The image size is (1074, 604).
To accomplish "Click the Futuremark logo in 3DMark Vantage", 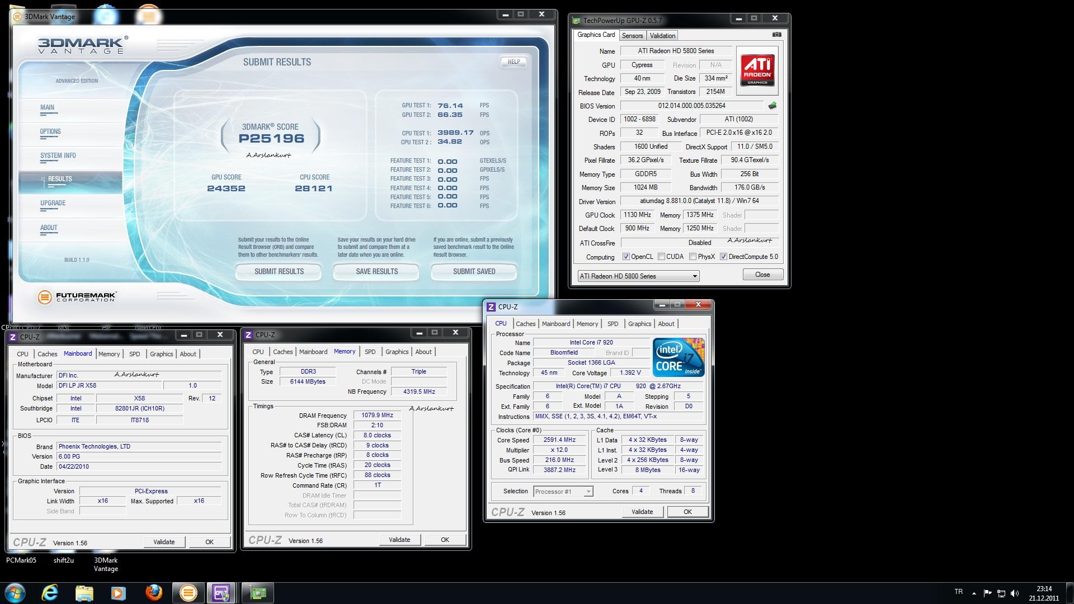I will [x=77, y=296].
